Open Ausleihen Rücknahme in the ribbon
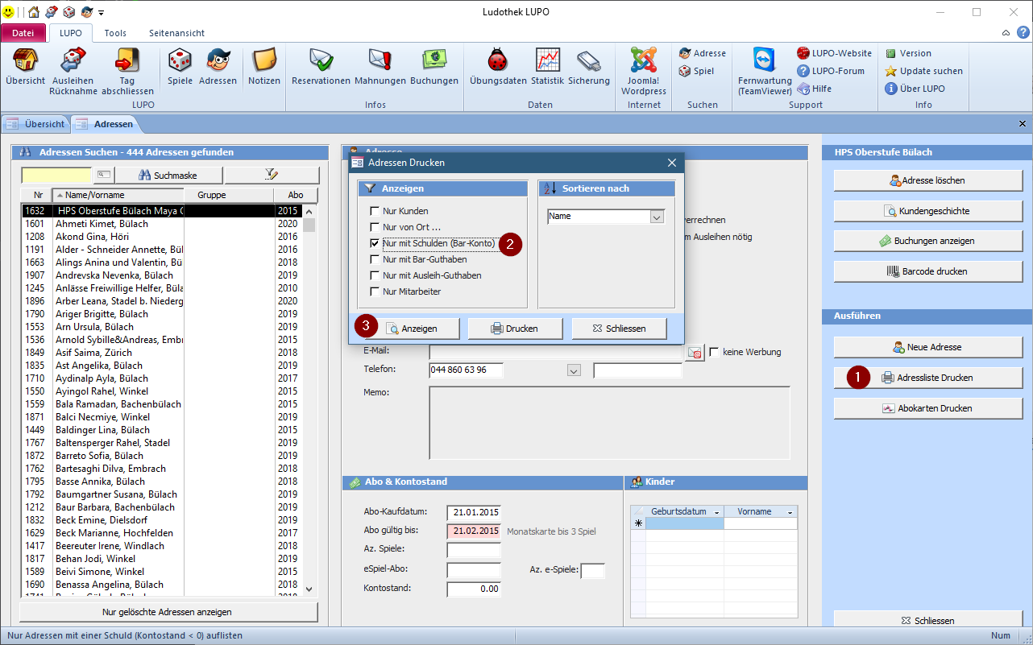 (x=73, y=72)
